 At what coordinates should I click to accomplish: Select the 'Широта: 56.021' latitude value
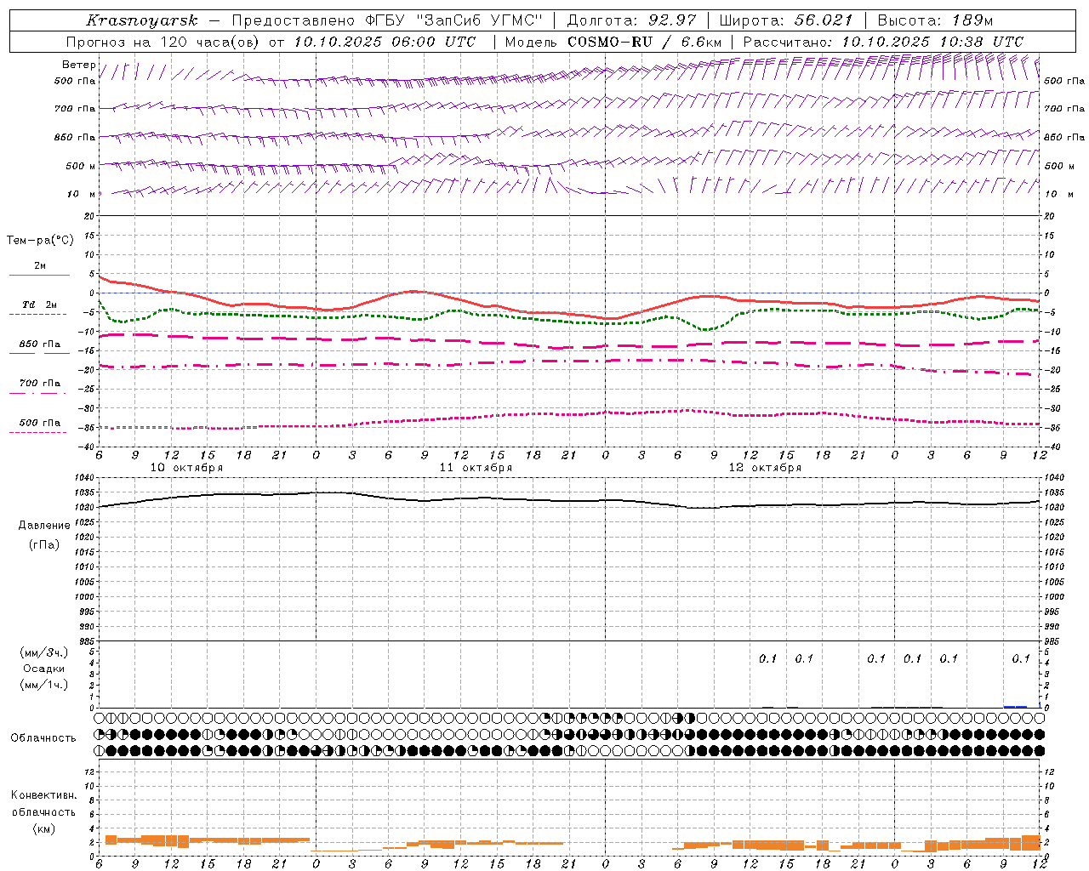pos(785,20)
